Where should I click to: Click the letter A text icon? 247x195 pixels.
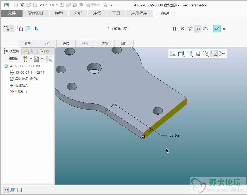click(x=62, y=5)
